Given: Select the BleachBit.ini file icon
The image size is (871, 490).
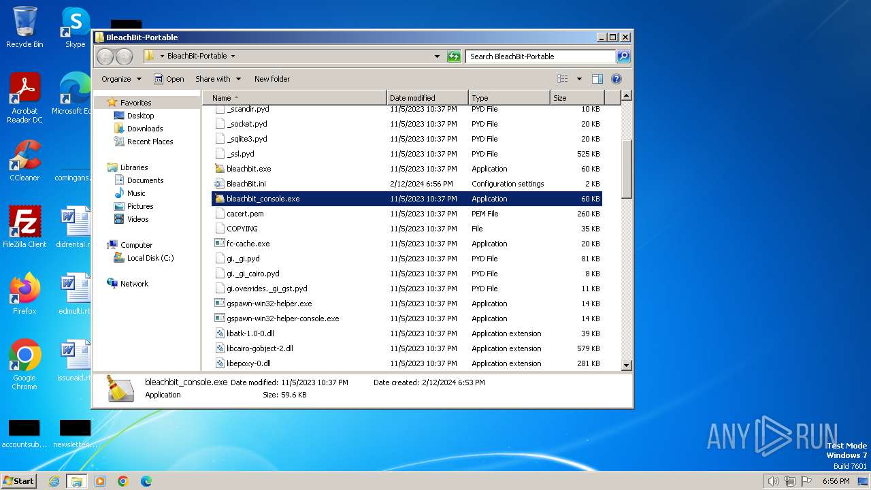Looking at the screenshot, I should pos(219,184).
